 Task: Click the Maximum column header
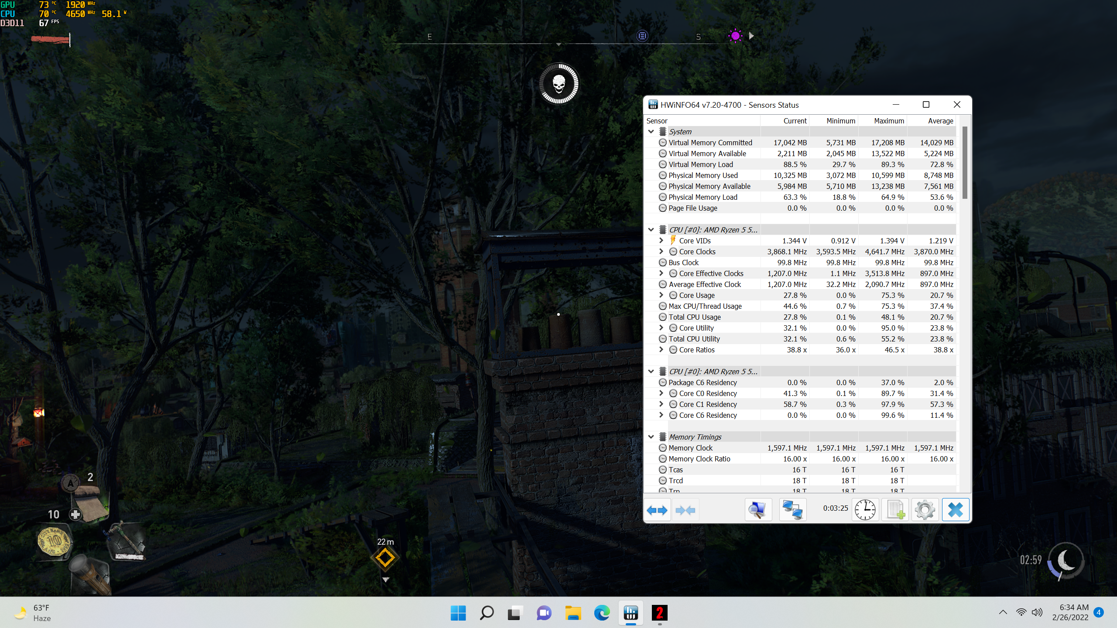(x=882, y=121)
